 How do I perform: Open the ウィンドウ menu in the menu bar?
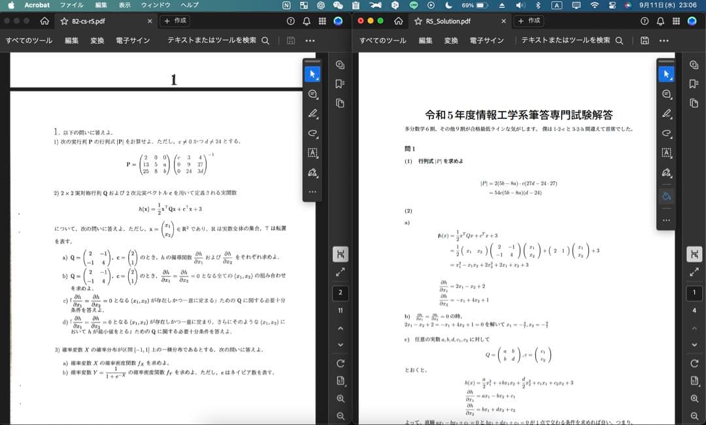tap(157, 5)
